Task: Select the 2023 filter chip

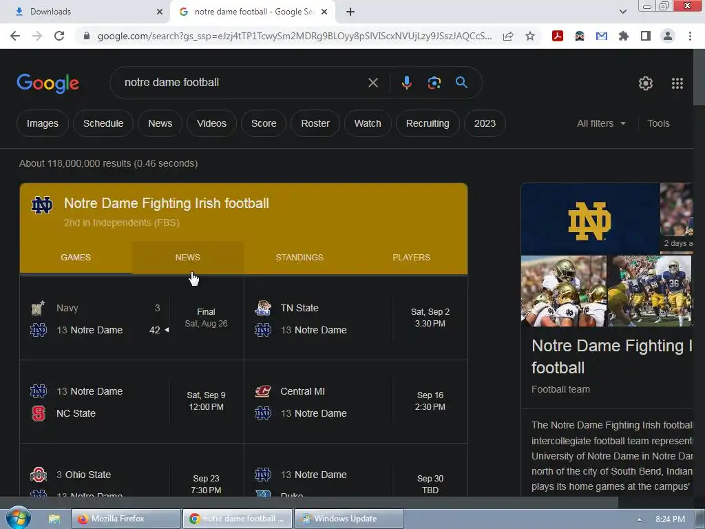Action: click(x=485, y=123)
